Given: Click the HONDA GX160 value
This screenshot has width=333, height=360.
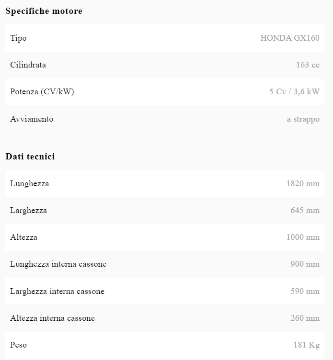Looking at the screenshot, I should 290,38.
